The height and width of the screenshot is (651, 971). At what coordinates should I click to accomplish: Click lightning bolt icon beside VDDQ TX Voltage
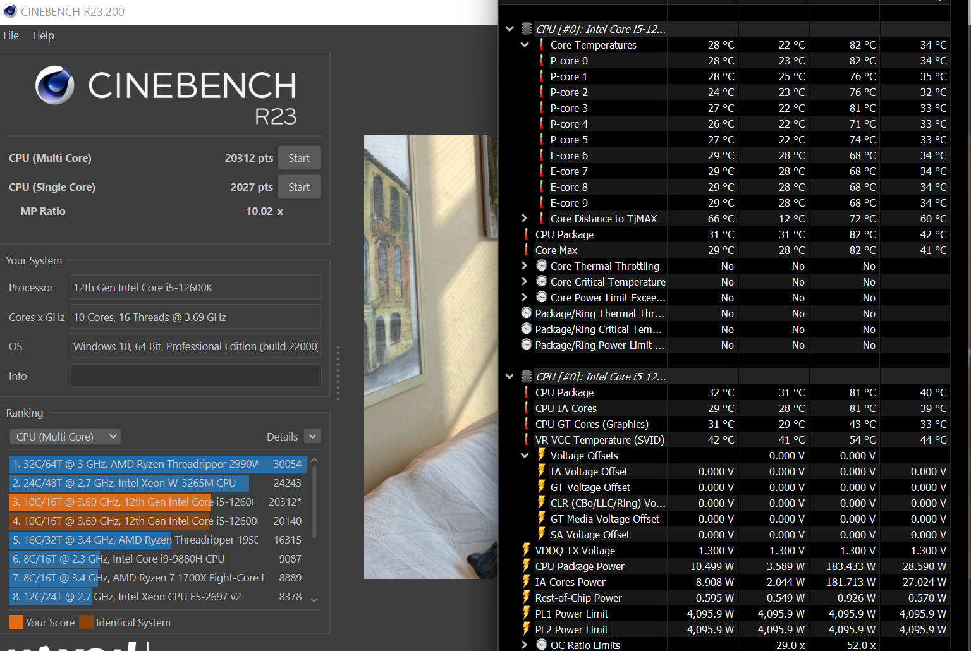[x=527, y=550]
